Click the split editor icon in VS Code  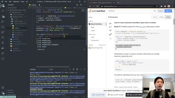click(x=81, y=5)
